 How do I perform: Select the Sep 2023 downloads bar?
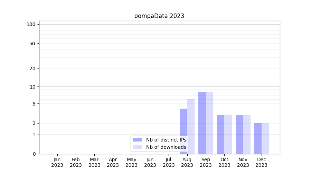tap(210, 123)
